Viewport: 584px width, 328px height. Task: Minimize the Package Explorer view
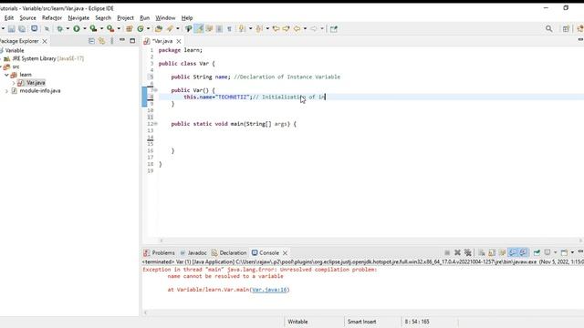tap(121, 40)
